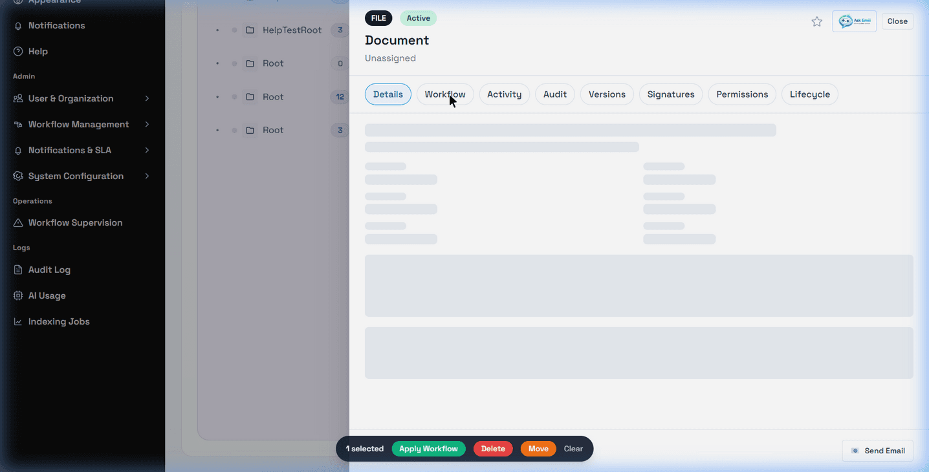
Task: Click the folder icon of the Root row with count 12
Action: pos(250,97)
